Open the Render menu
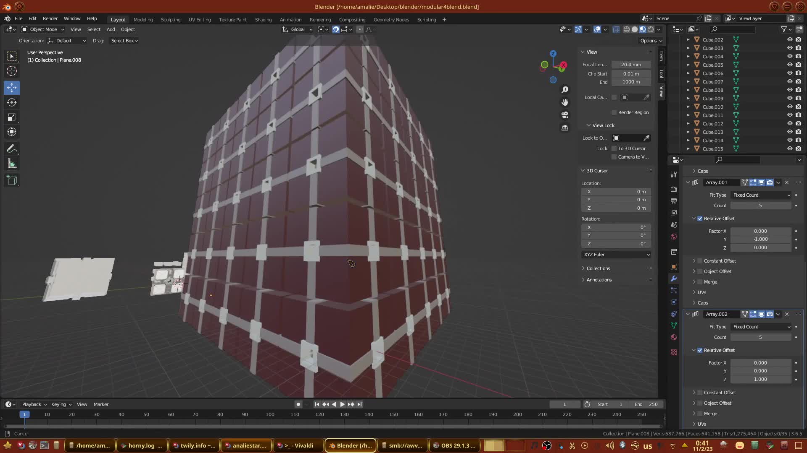Screen dimensions: 807x453 click(50, 18)
